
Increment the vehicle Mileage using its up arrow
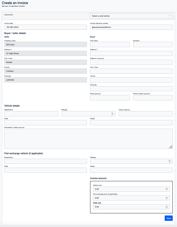point(112,113)
